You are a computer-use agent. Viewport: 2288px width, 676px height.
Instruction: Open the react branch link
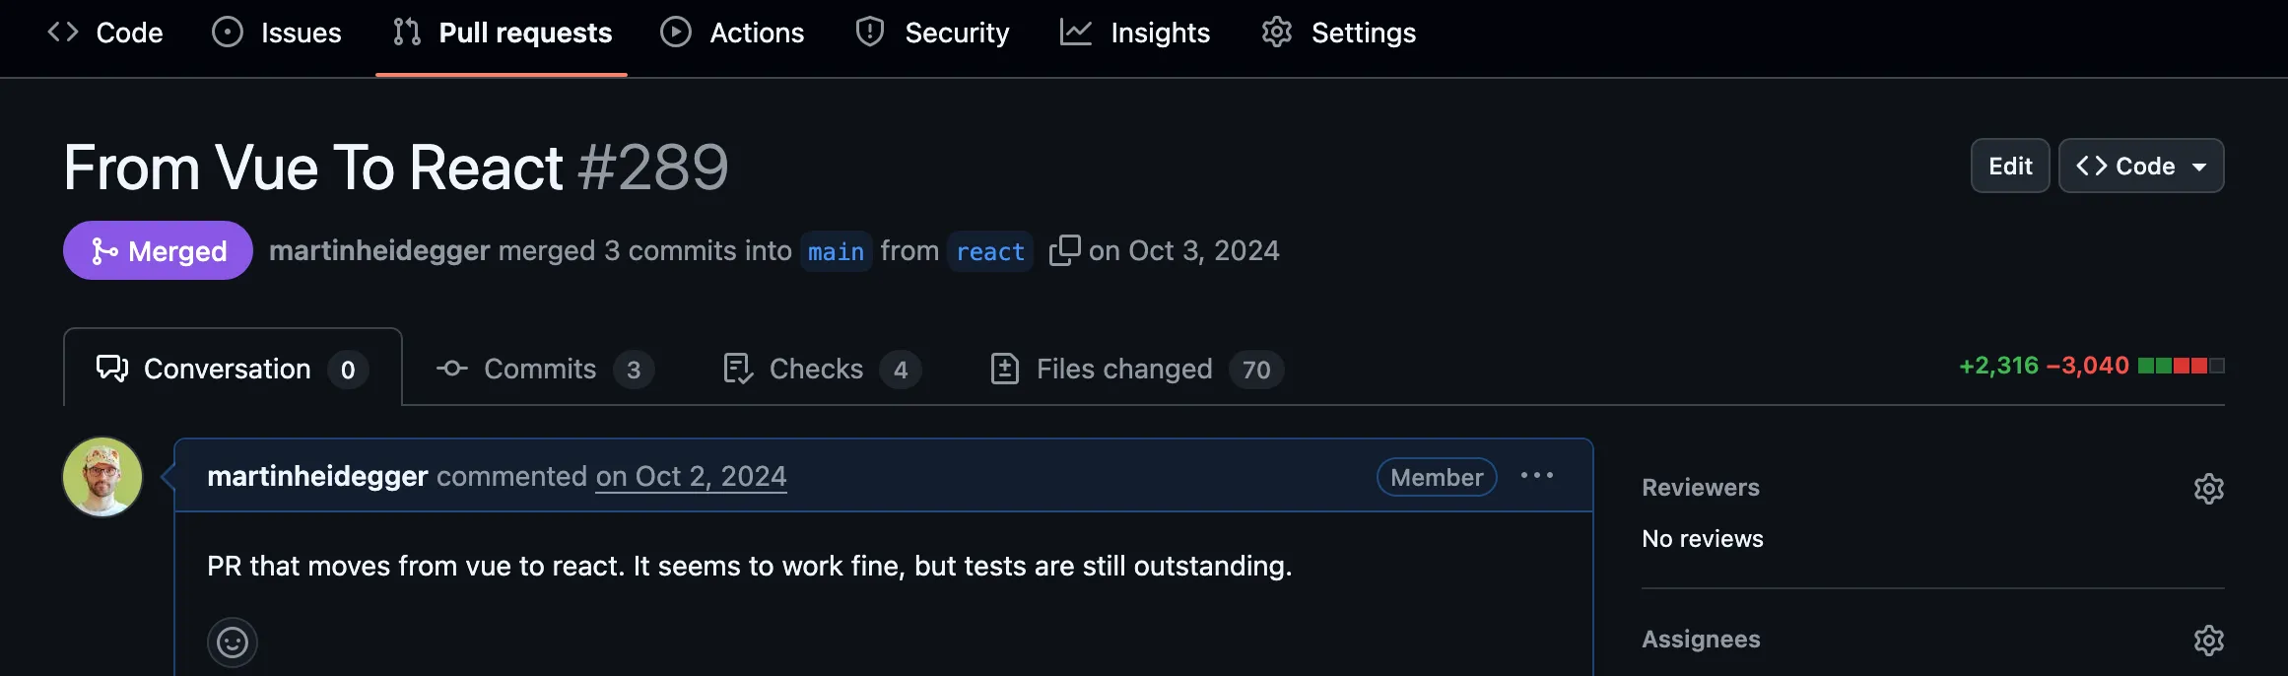989,251
